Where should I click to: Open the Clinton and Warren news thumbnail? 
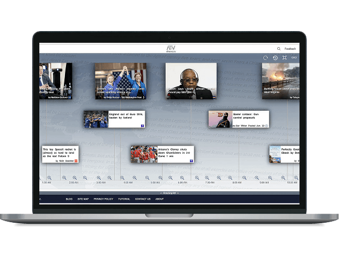pos(120,81)
